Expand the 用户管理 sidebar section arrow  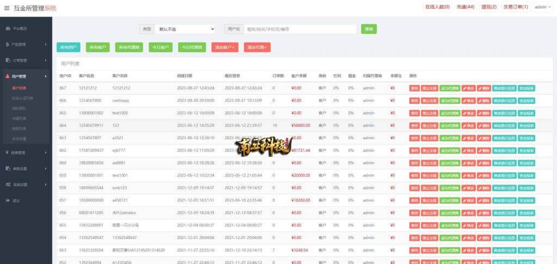coord(46,77)
